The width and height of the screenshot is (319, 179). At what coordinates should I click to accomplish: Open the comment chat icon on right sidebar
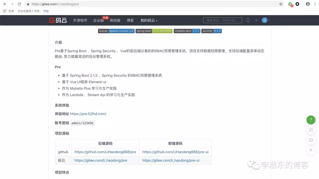311,140
